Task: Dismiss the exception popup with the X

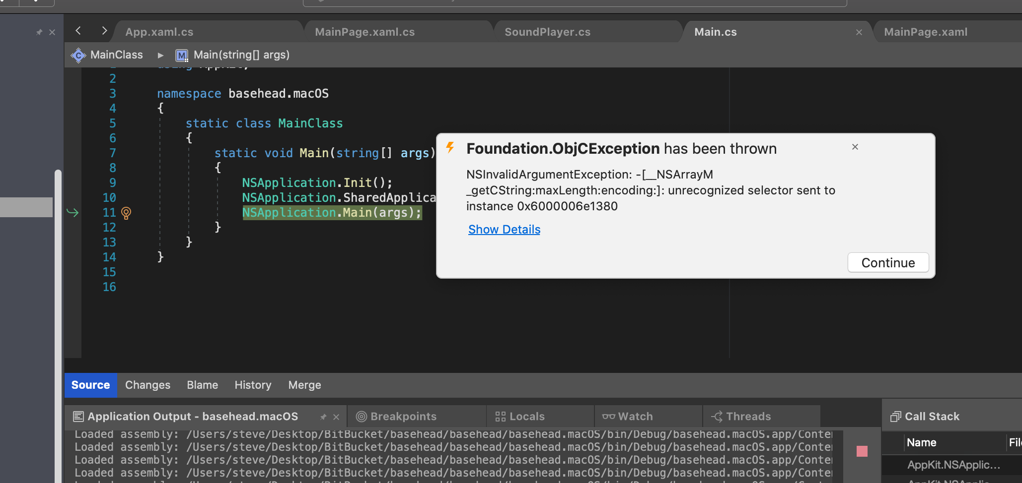Action: [x=855, y=147]
